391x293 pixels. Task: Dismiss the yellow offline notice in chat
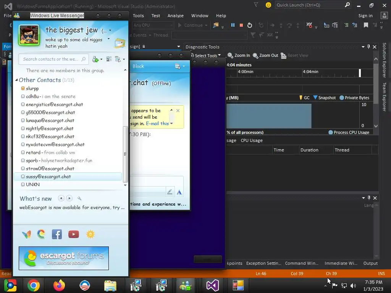click(178, 111)
